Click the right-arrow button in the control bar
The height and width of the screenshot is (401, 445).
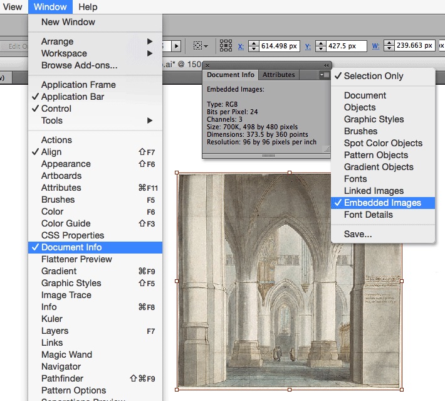(x=177, y=46)
